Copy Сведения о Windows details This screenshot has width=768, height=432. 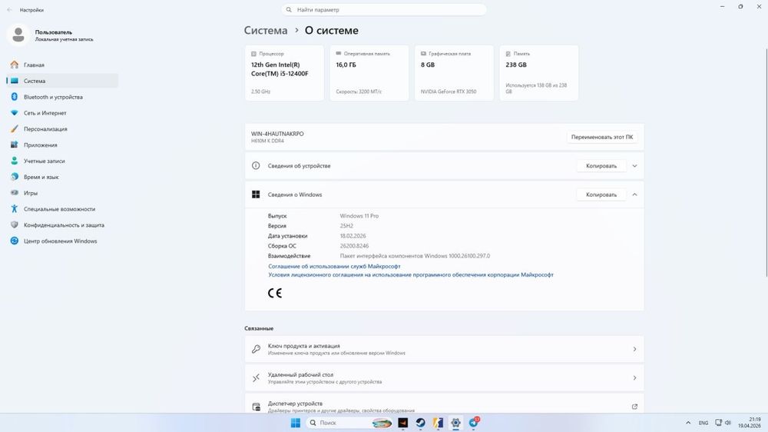pyautogui.click(x=601, y=194)
